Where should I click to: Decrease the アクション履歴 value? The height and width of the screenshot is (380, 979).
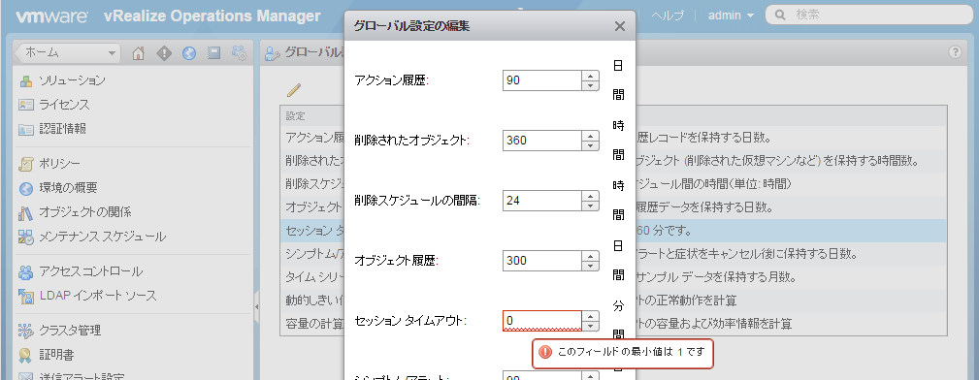pyautogui.click(x=590, y=85)
